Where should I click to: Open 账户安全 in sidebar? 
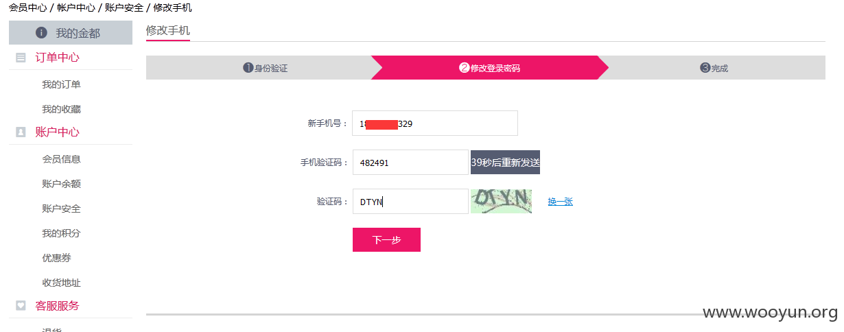61,209
